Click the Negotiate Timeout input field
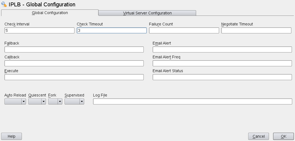Image resolution: width=295 pixels, height=141 pixels. click(x=256, y=30)
